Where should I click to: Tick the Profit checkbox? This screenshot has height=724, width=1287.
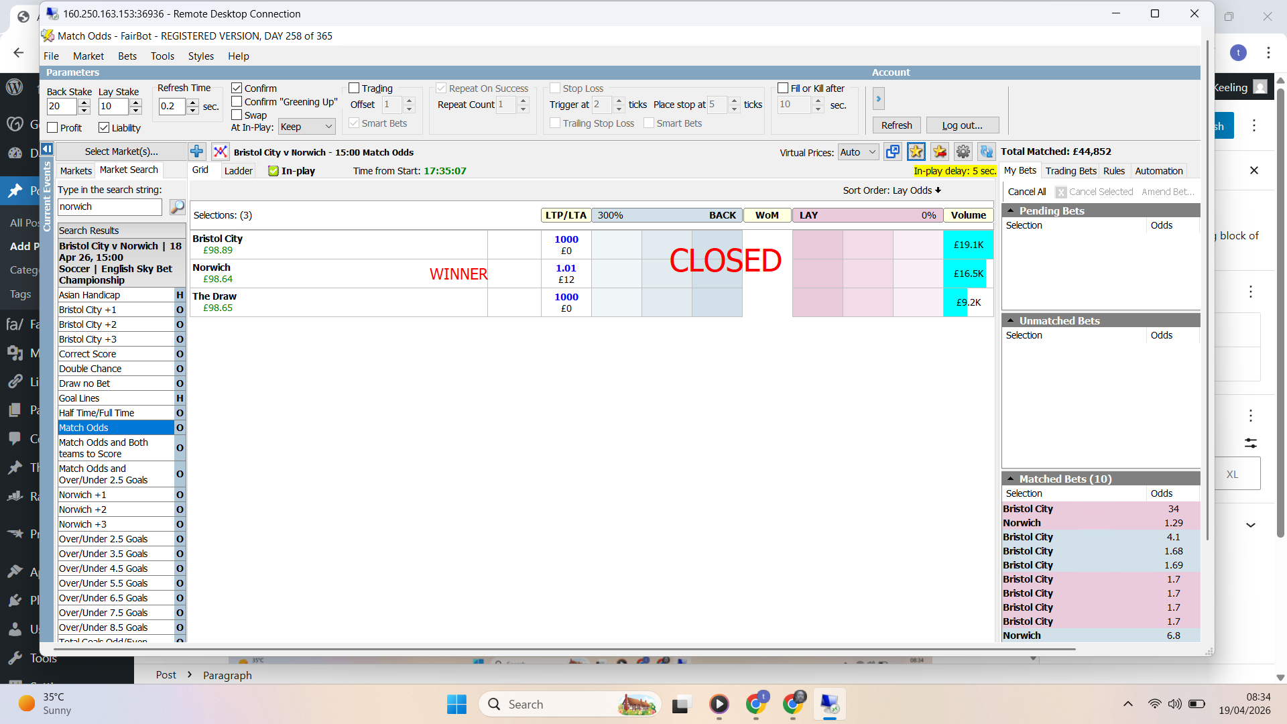53,128
